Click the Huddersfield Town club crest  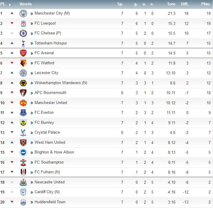tap(23, 202)
